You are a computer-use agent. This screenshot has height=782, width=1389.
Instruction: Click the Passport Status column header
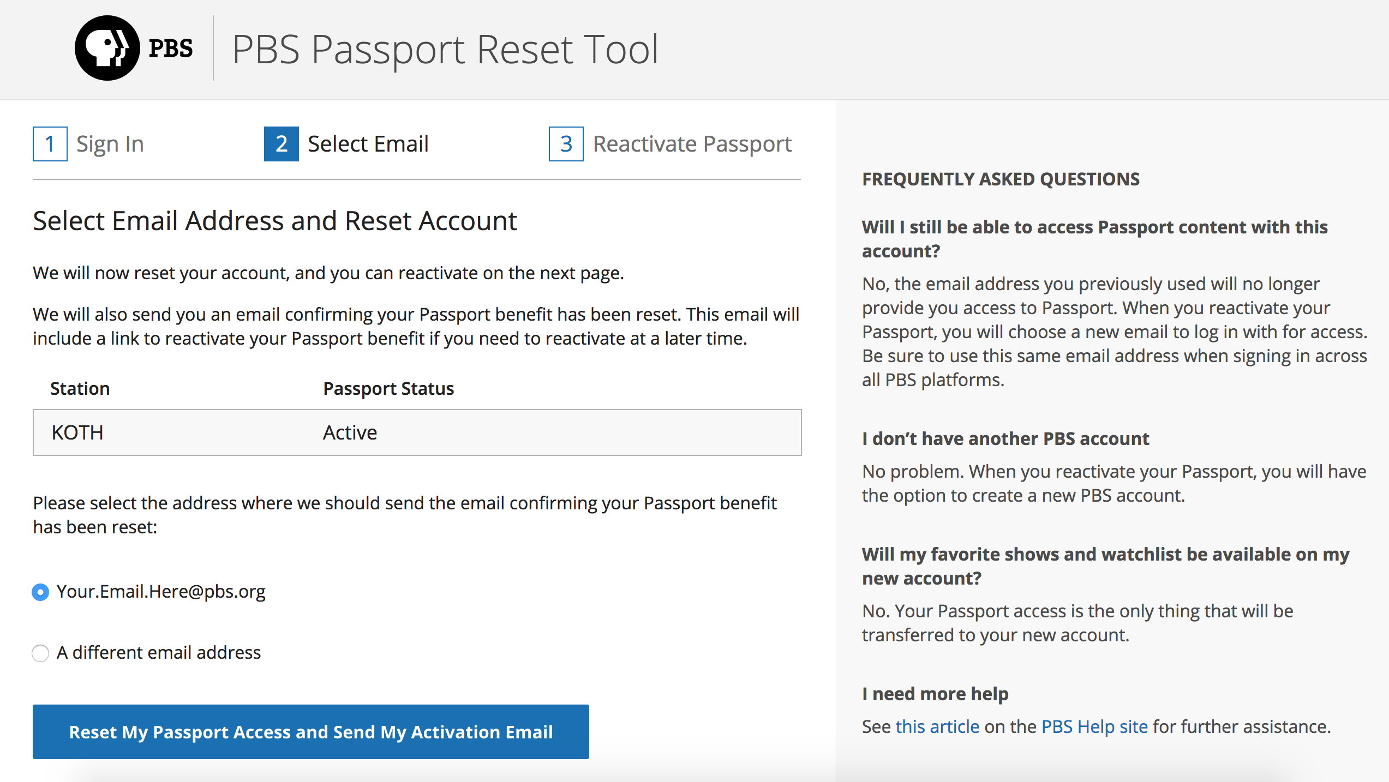coord(388,388)
